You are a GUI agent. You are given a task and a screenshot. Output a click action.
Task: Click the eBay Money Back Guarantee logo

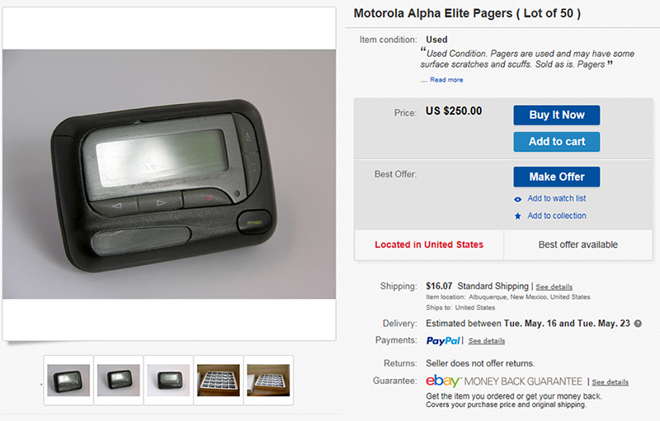click(504, 381)
